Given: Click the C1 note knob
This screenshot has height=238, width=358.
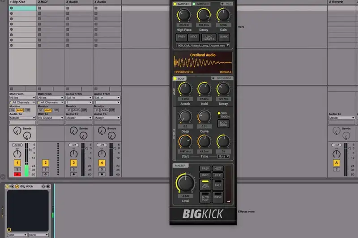Looking at the screenshot, I should [x=223, y=142].
